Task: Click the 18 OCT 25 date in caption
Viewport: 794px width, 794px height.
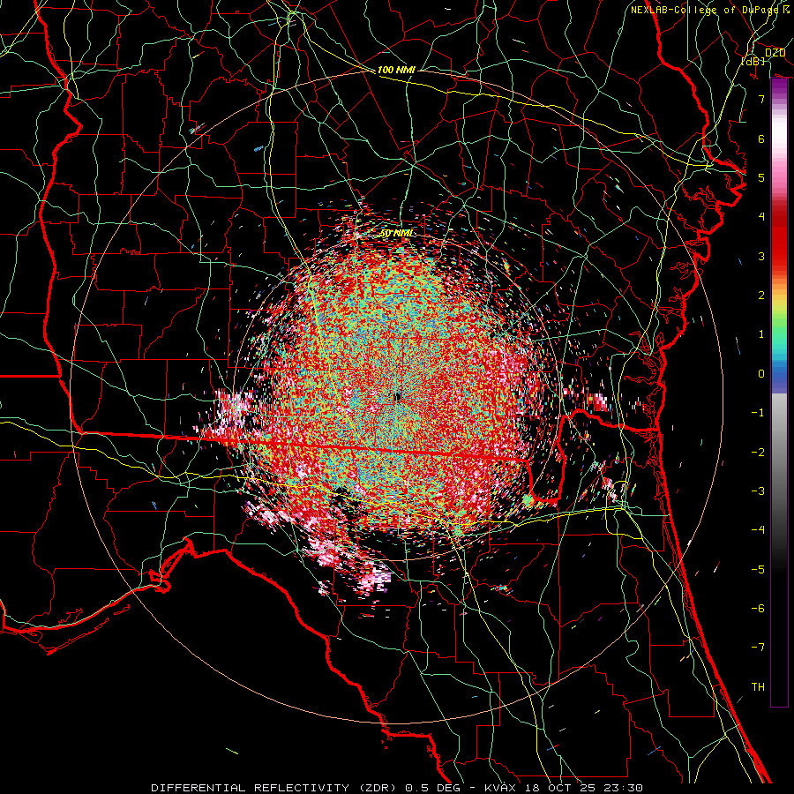Action: click(561, 788)
